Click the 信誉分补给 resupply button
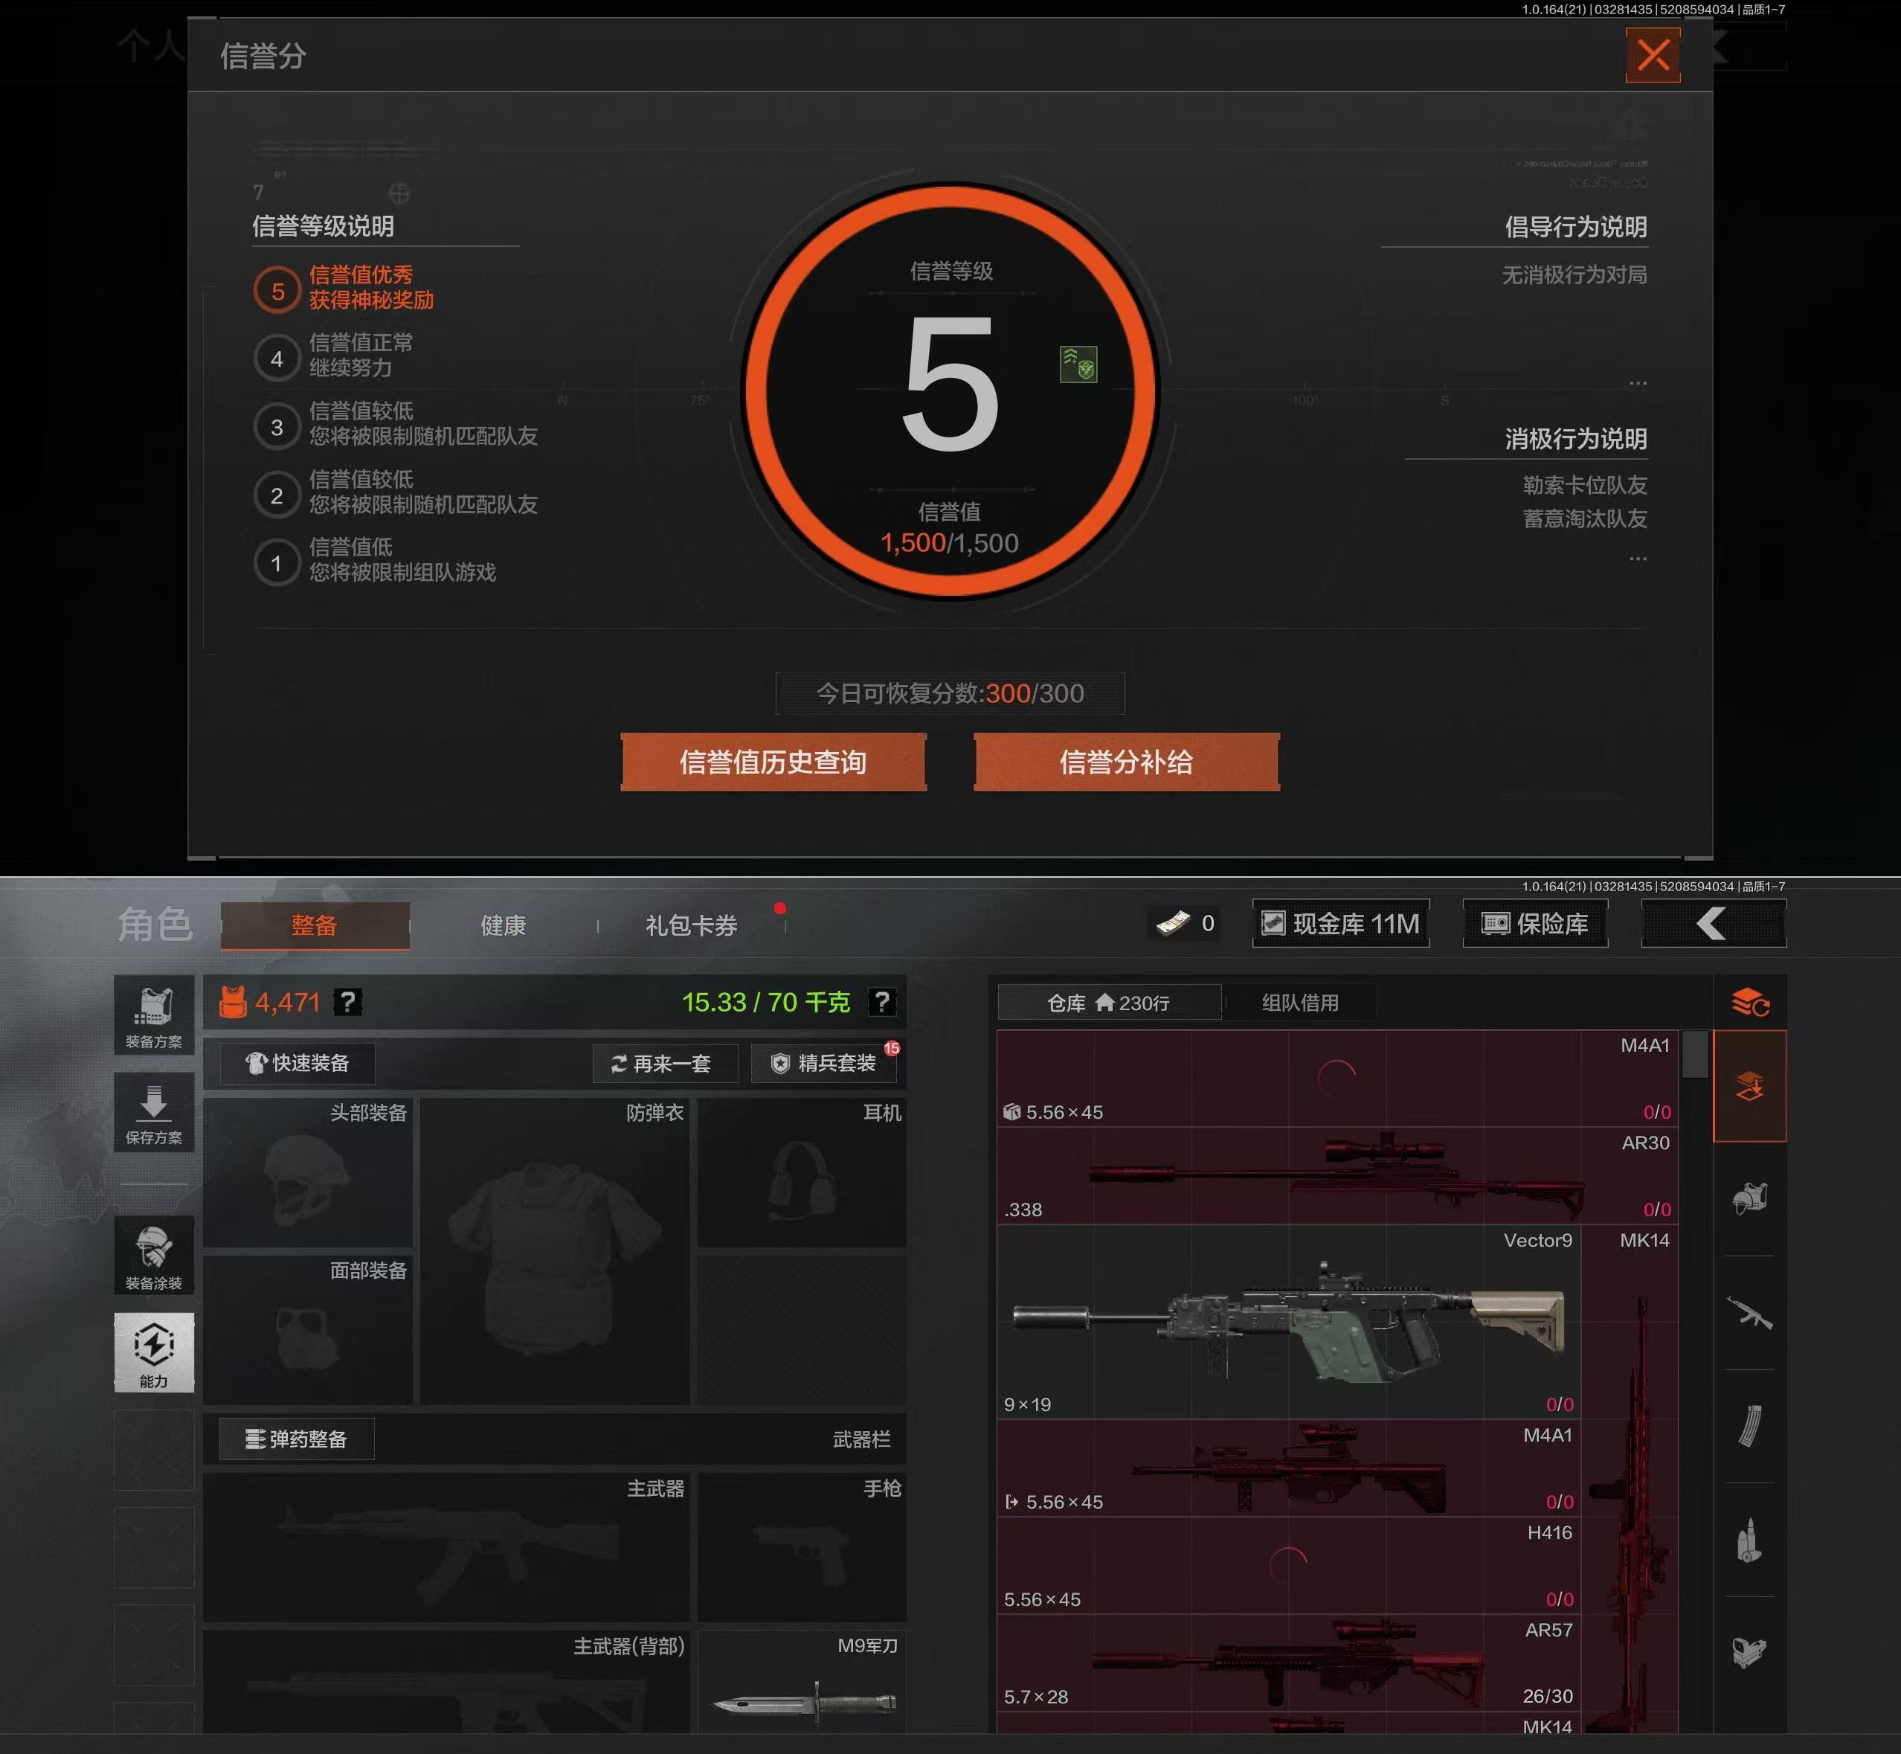 (x=1128, y=761)
